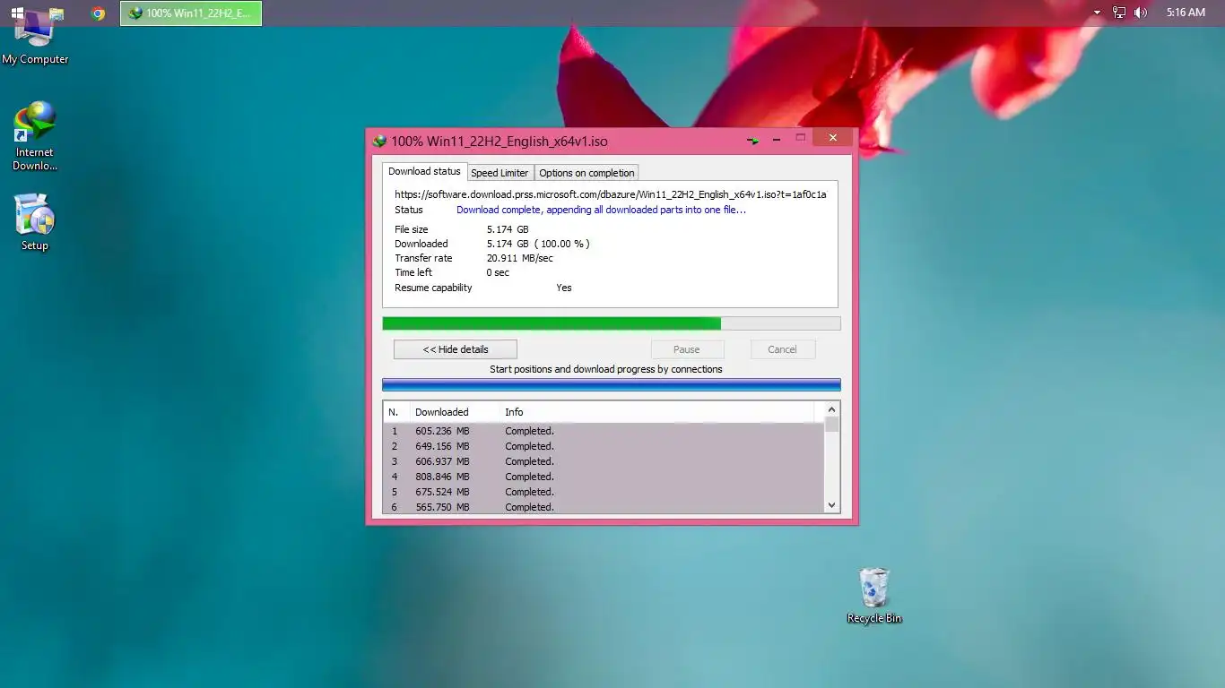This screenshot has height=688, width=1225.
Task: Open the Setup desktop icon
Action: coord(35,222)
